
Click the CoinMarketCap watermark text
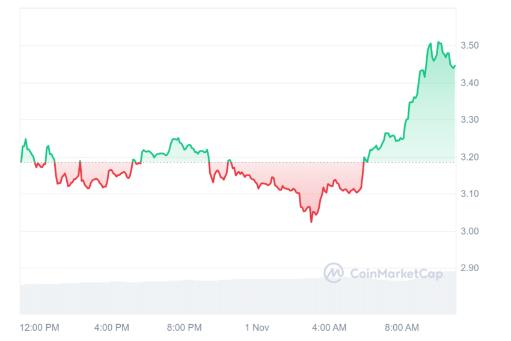click(x=396, y=274)
